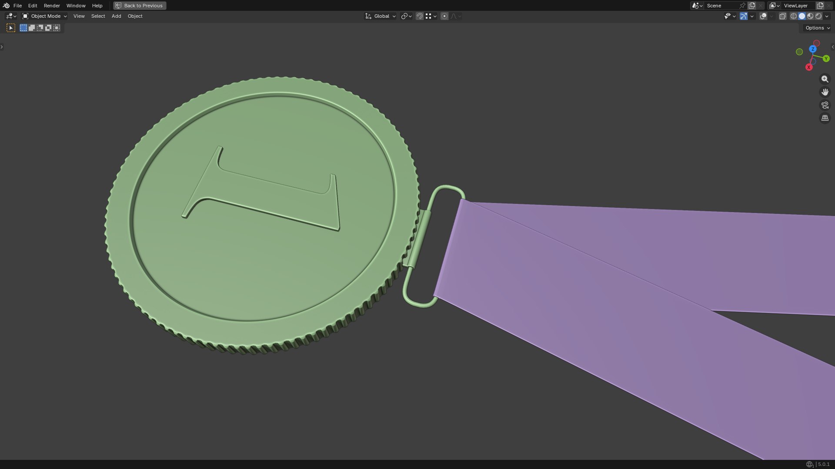This screenshot has width=835, height=469.
Task: Select the tweak selection tool icon
Action: tap(11, 28)
